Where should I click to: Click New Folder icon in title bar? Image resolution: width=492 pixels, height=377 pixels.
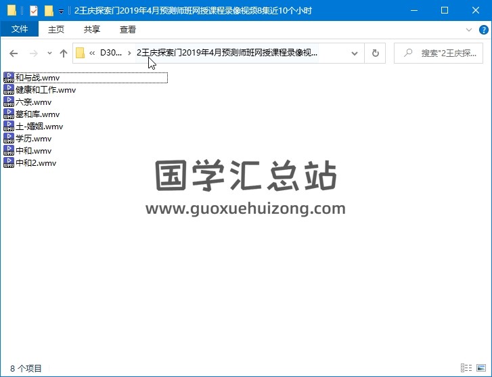pyautogui.click(x=49, y=11)
